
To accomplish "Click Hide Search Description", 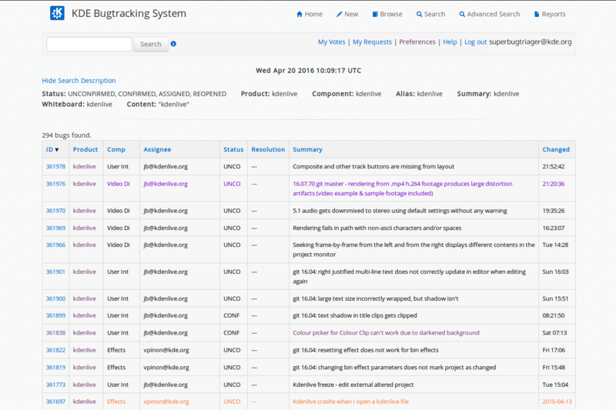I will coord(79,81).
